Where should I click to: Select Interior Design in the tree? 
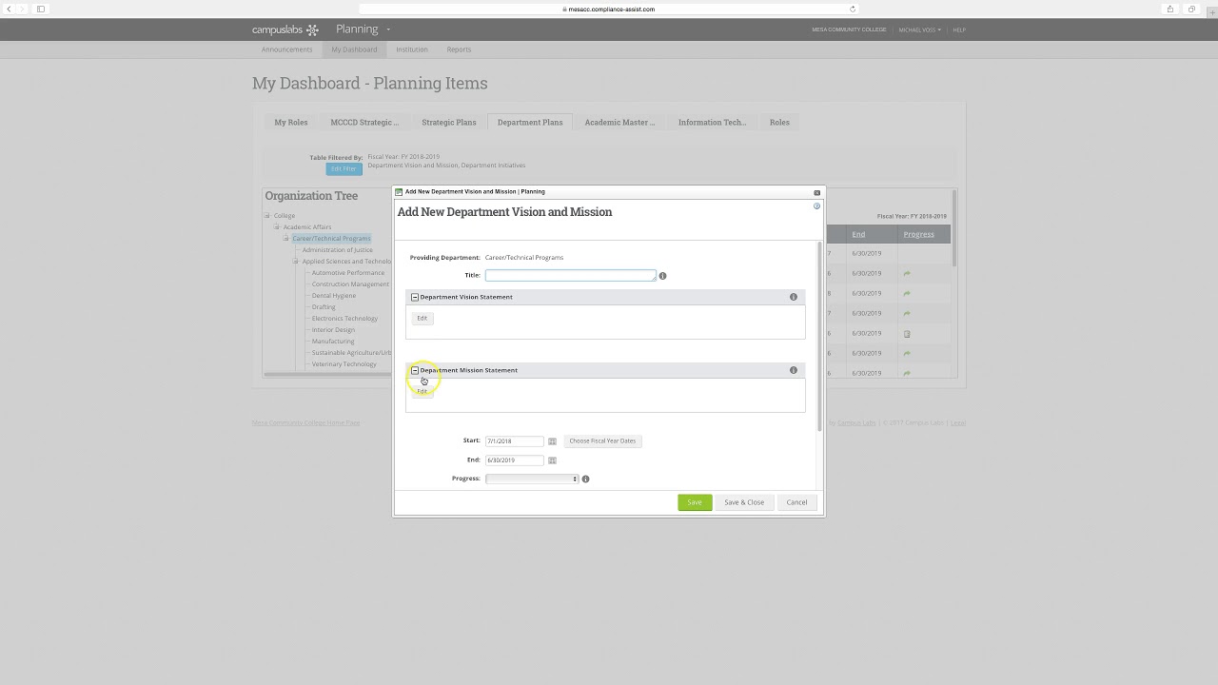coord(333,330)
